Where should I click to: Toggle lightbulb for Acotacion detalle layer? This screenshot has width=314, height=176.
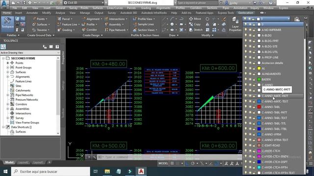point(246,63)
